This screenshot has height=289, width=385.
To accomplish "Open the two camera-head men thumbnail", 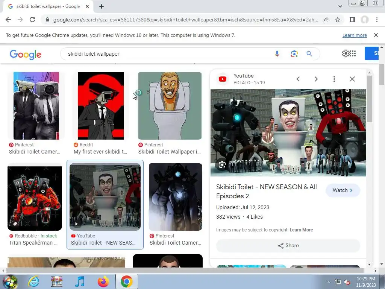I will 36,106.
